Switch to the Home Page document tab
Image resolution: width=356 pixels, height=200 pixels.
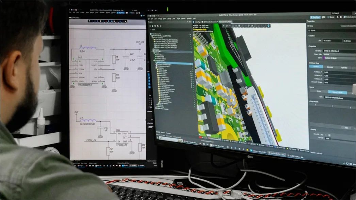point(197,22)
